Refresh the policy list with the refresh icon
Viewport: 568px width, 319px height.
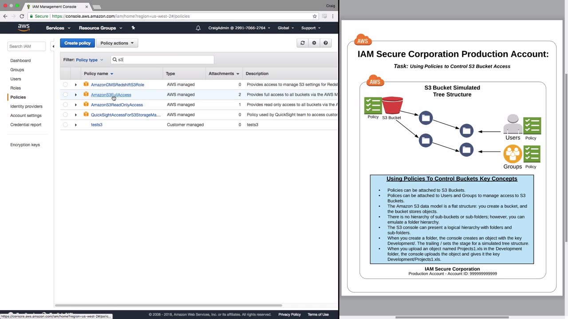click(x=303, y=43)
